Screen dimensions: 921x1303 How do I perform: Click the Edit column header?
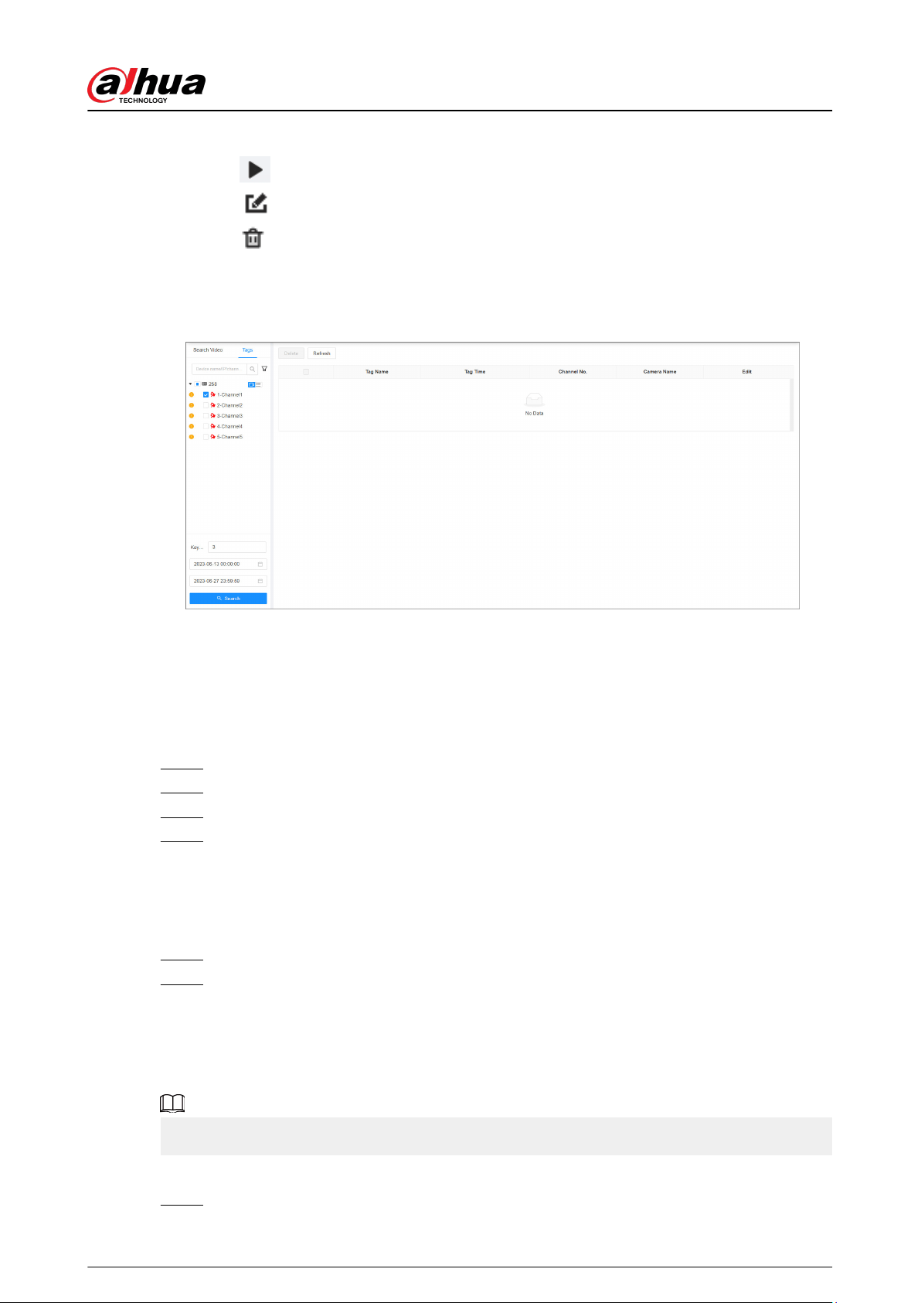pyautogui.click(x=747, y=372)
